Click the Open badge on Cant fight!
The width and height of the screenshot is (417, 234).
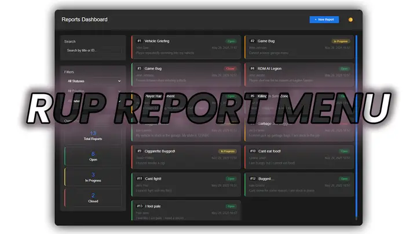point(231,179)
